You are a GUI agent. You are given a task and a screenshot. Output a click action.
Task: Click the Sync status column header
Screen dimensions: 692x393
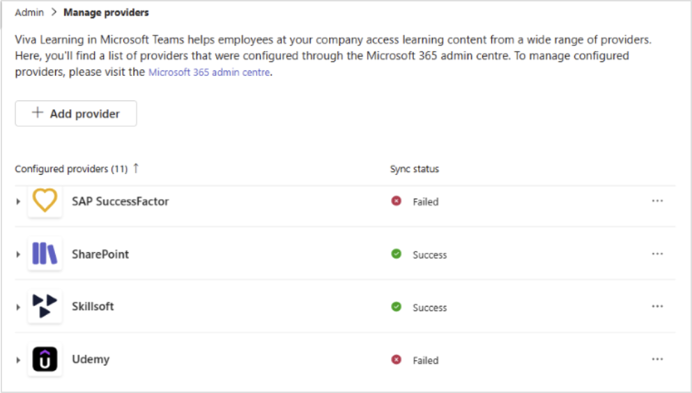415,169
